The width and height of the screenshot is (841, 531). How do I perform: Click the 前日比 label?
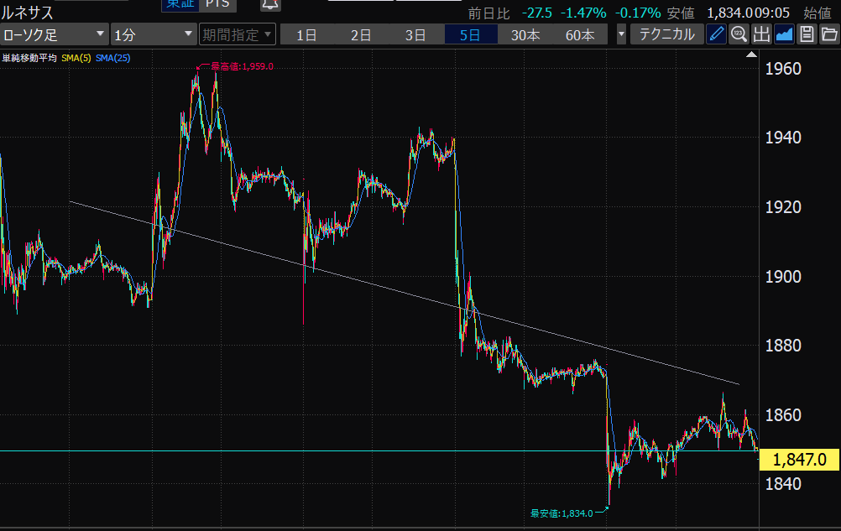click(x=488, y=13)
